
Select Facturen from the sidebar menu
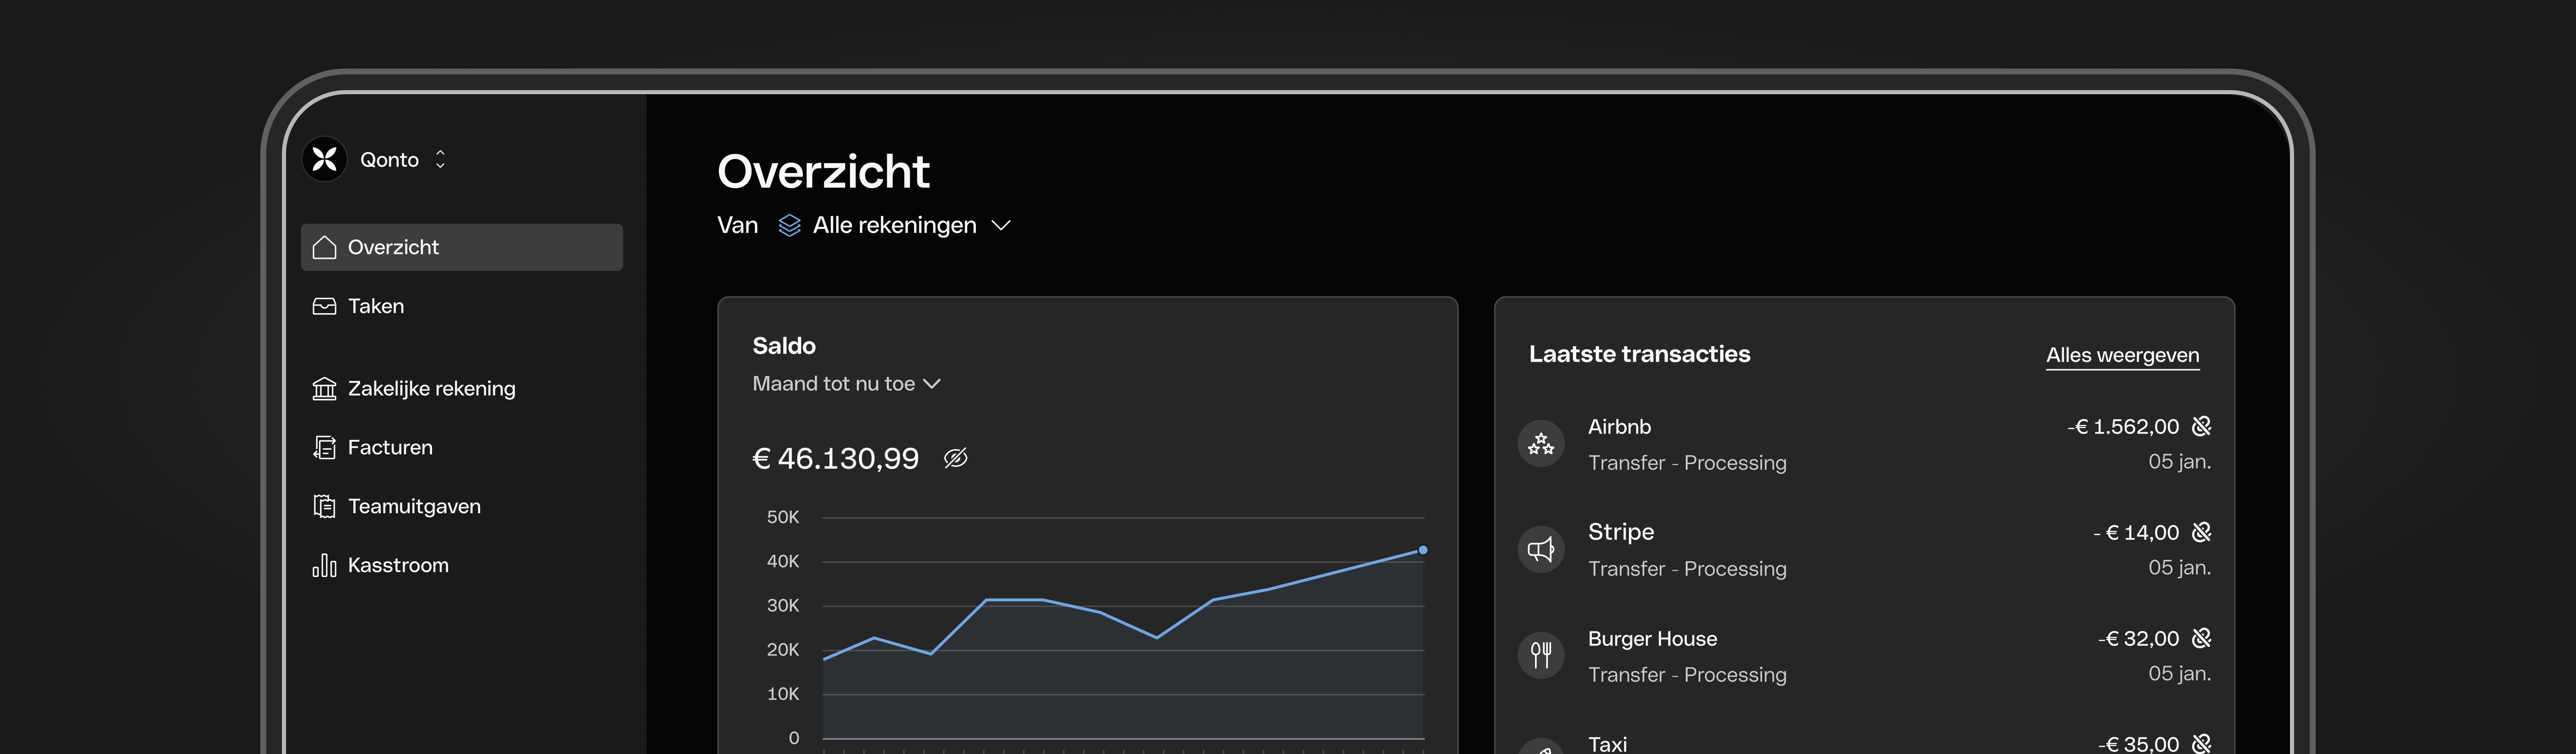point(390,447)
